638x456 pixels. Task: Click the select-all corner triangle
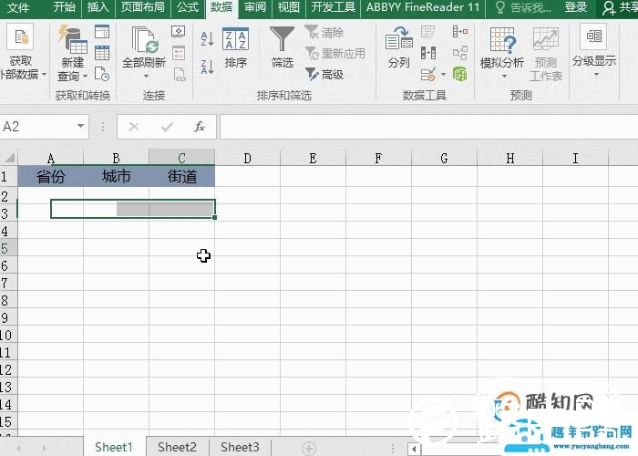coord(9,158)
